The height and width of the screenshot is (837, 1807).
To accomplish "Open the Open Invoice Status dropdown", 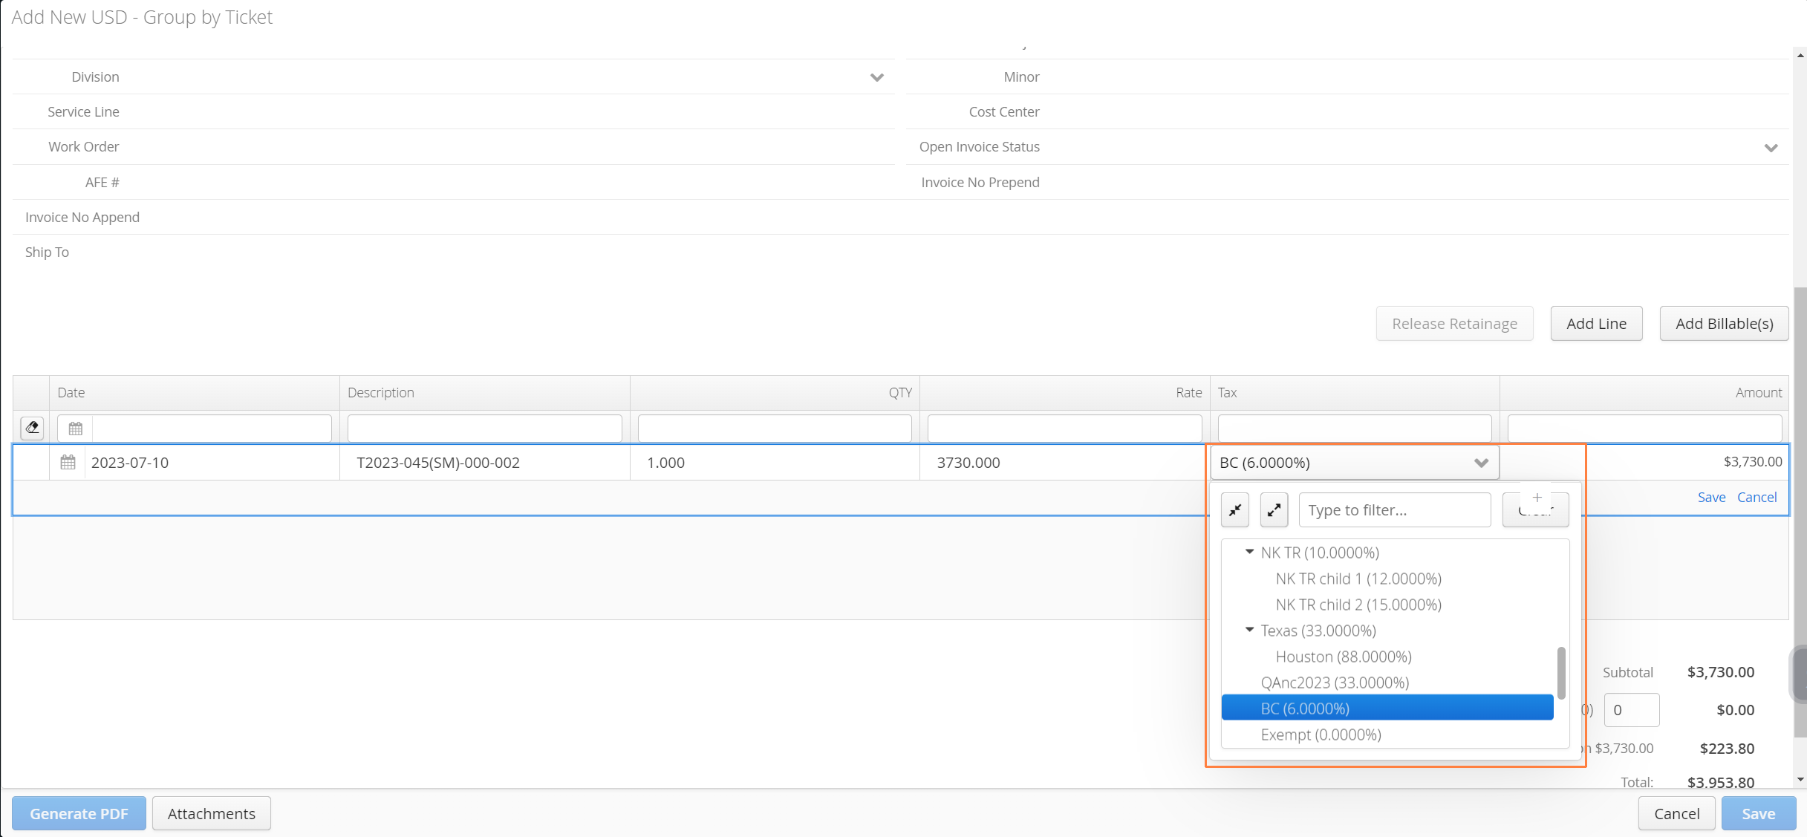I will [x=1771, y=147].
